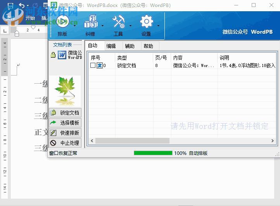The image size is (280, 206).
Task: Open the 设置 gear icon
Action: tap(147, 21)
